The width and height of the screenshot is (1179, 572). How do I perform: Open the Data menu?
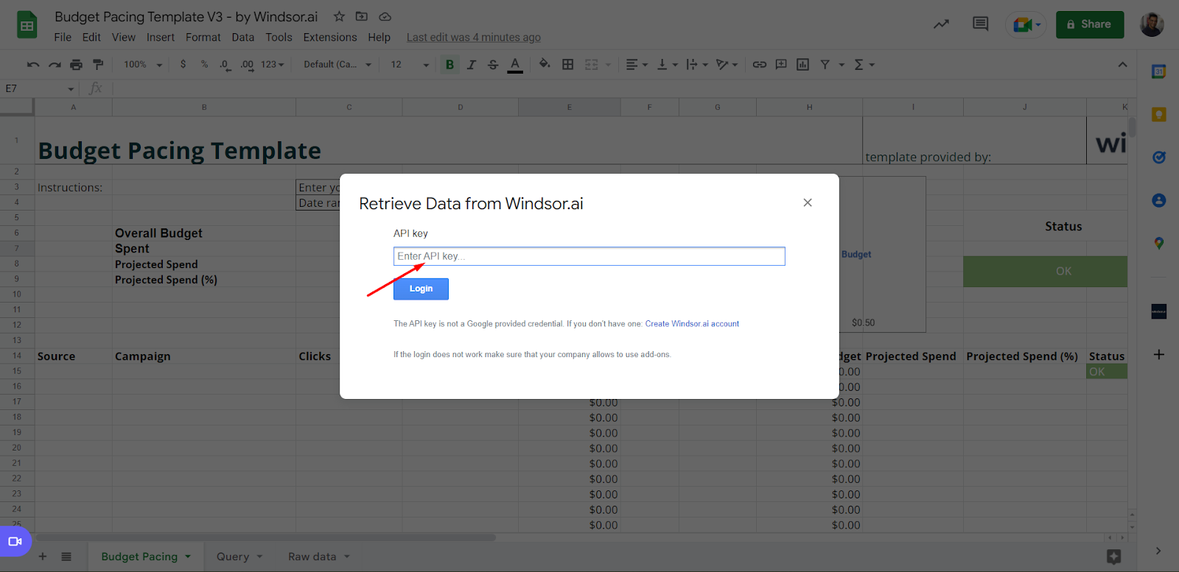[x=243, y=38]
